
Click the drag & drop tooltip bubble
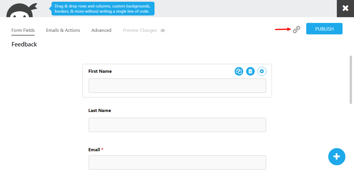click(103, 9)
